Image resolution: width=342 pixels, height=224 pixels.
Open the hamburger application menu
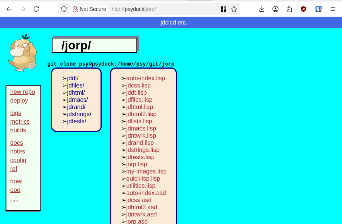click(x=333, y=9)
